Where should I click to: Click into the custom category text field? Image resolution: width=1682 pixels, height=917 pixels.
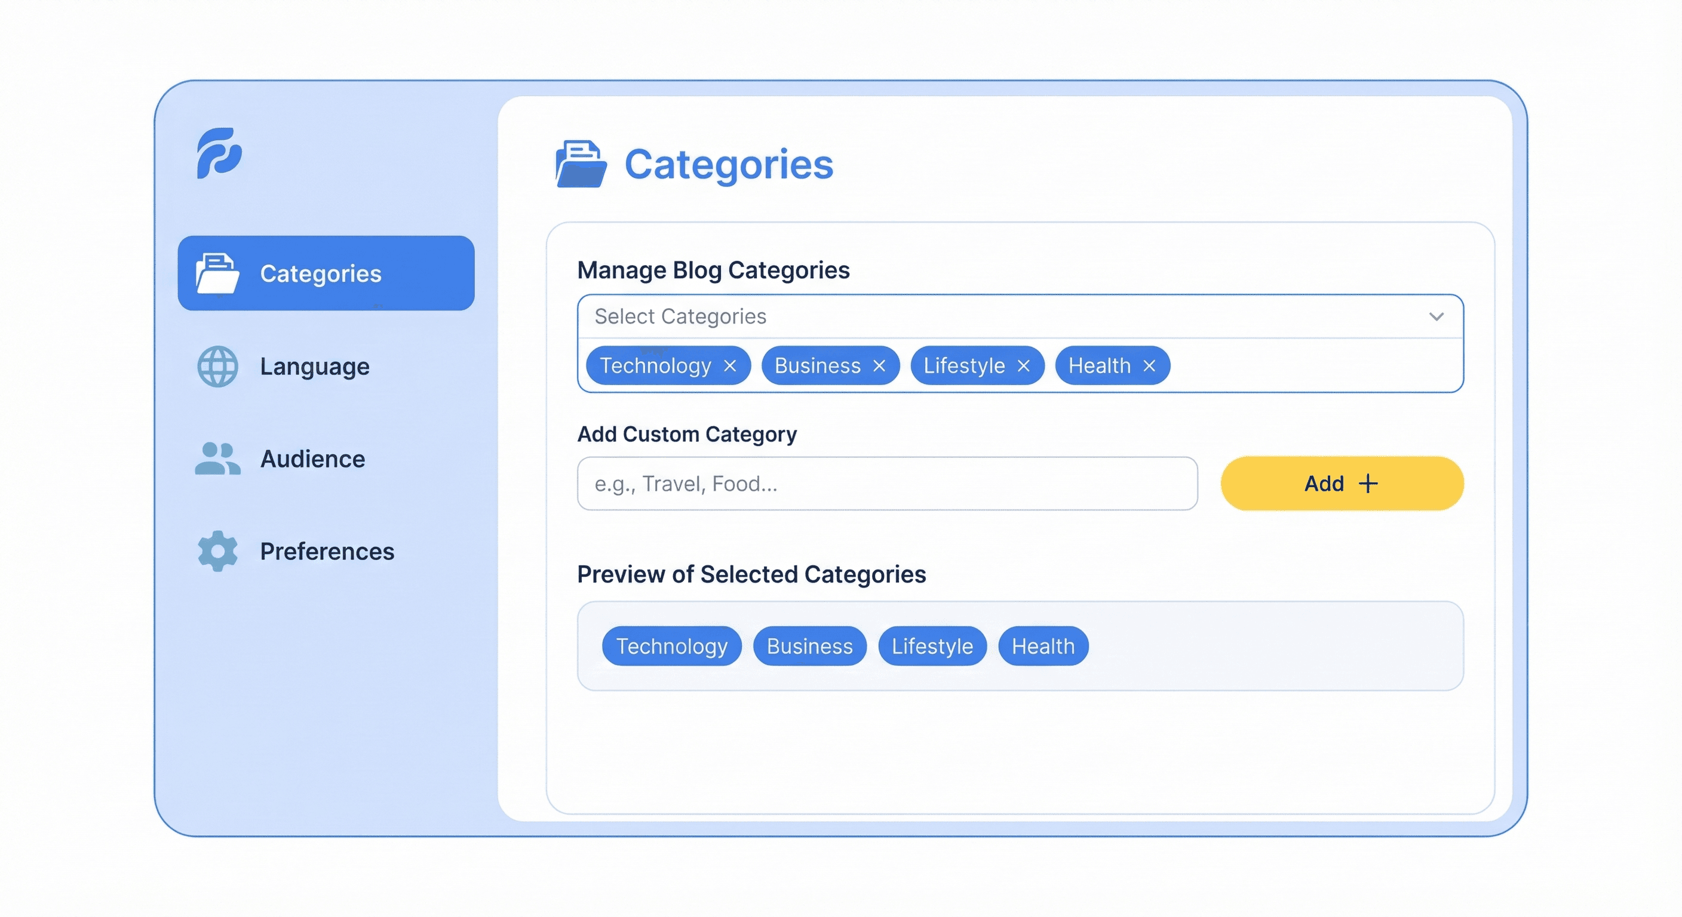[887, 484]
